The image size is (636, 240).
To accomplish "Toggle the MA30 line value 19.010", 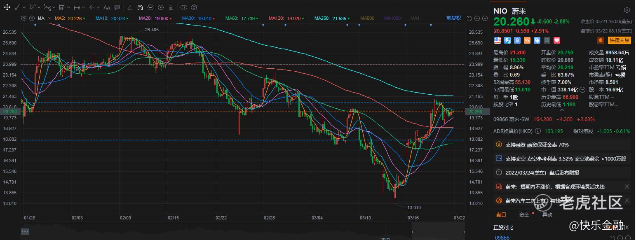I will pos(199,18).
